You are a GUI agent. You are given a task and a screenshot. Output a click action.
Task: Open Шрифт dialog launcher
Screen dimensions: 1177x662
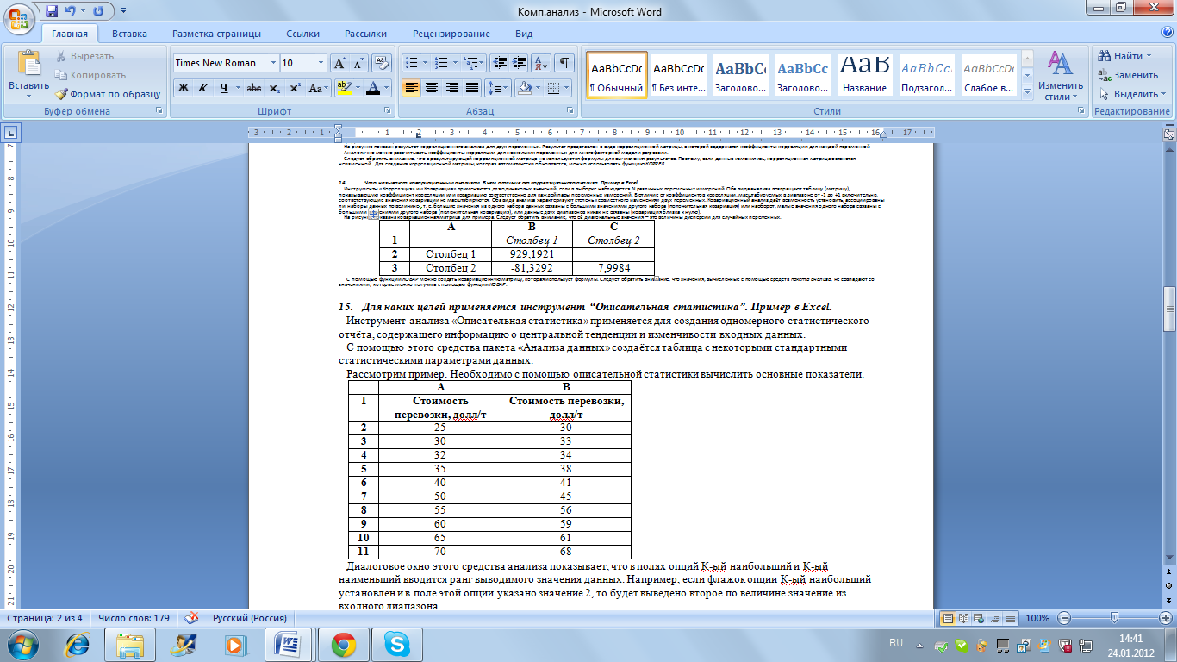coord(386,112)
